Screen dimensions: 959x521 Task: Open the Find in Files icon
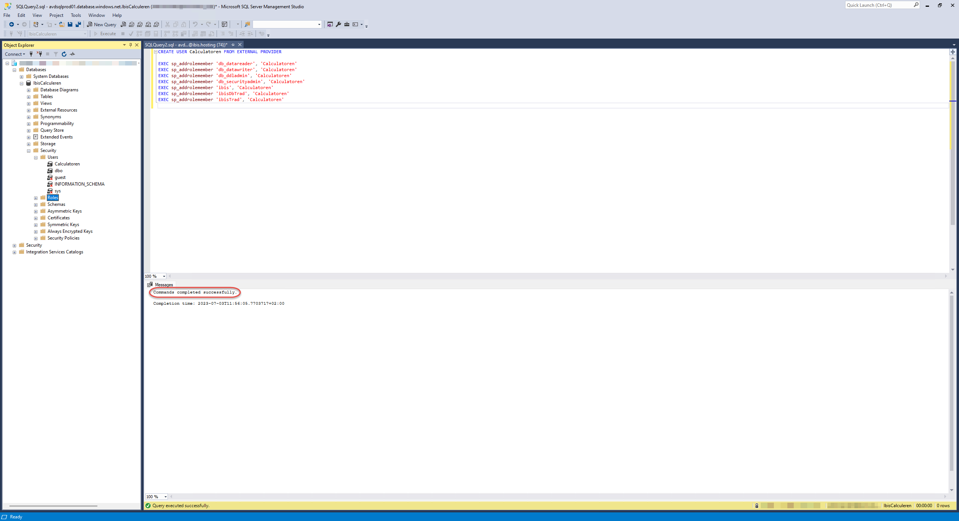[247, 24]
